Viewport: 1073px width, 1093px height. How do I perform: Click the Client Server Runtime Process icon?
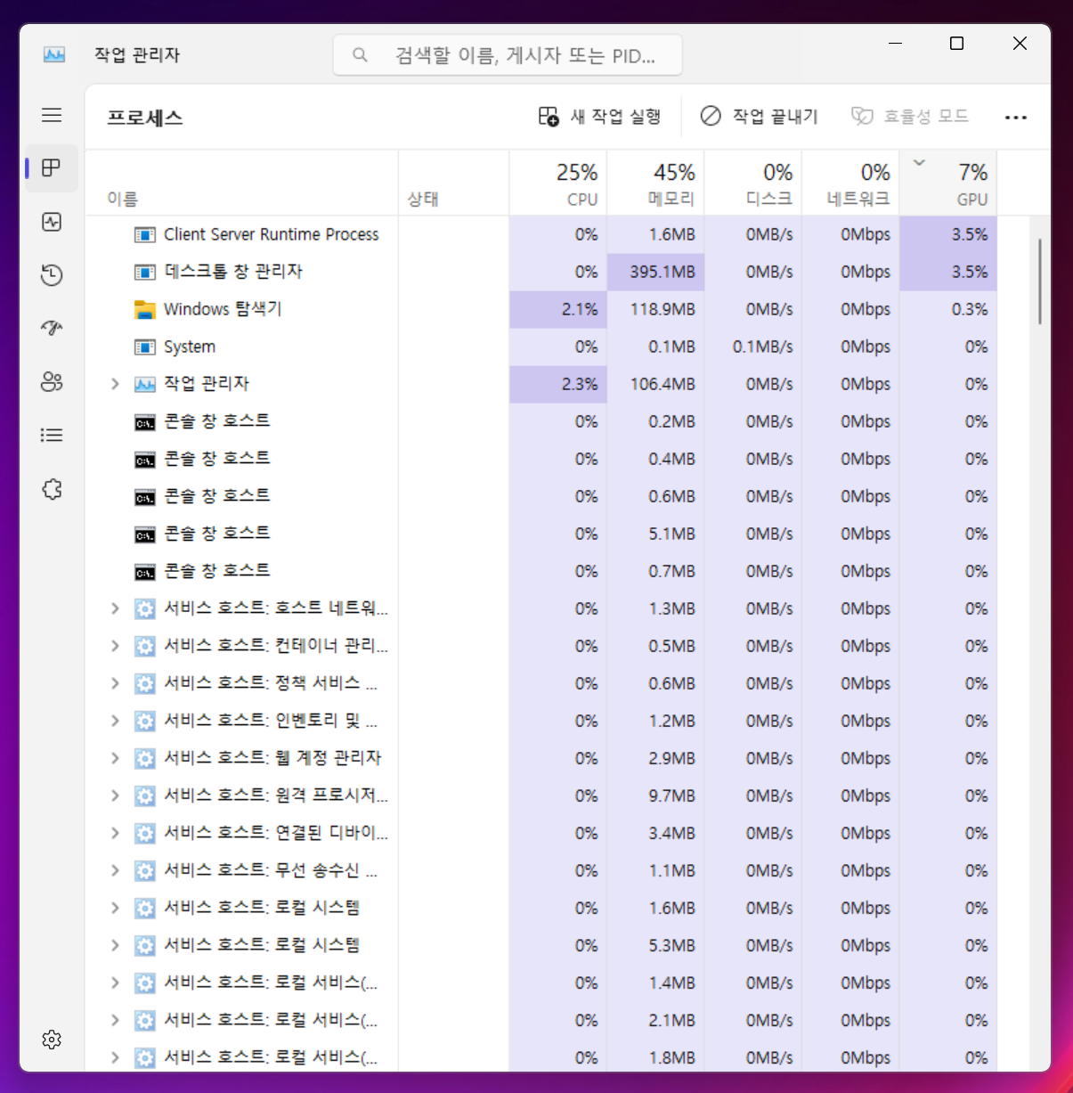(144, 234)
